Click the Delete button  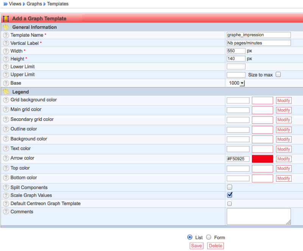pyautogui.click(x=216, y=246)
